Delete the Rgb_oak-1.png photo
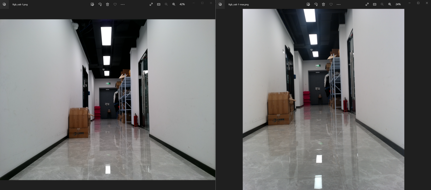Viewport: 431px width, 190px height. click(107, 4)
